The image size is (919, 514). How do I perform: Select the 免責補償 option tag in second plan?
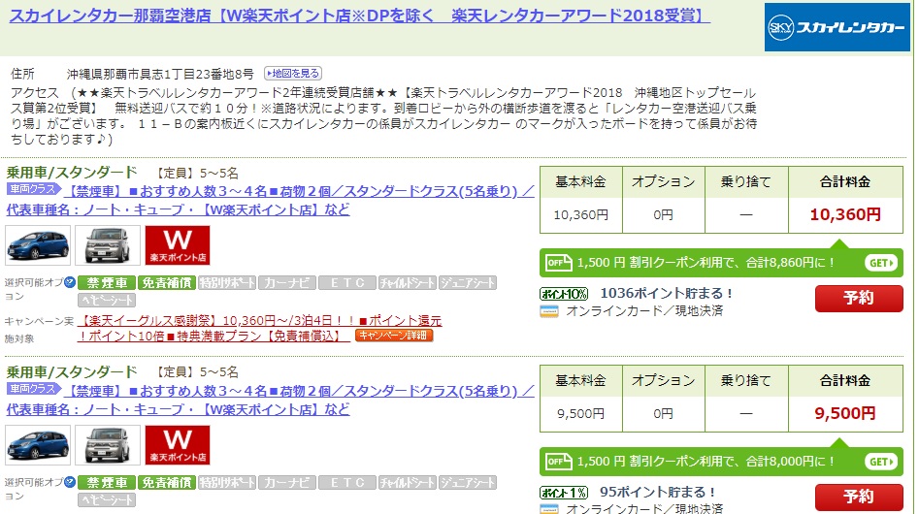167,482
